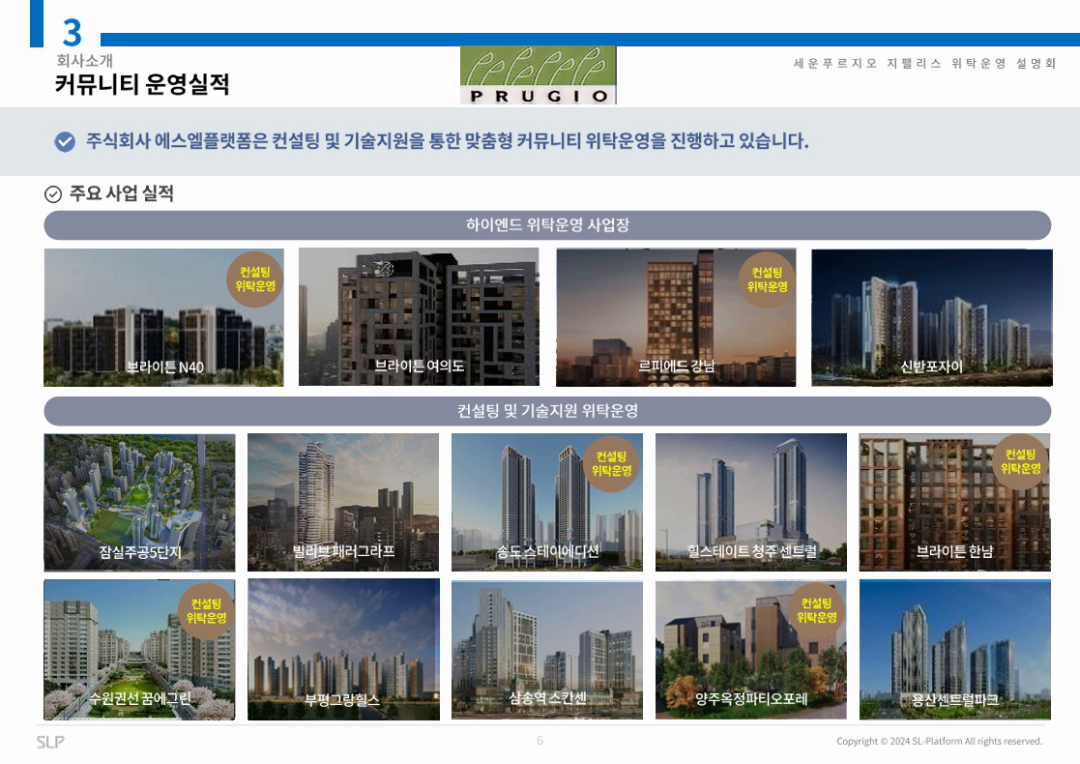Click the 컨설팅 위탁운영 badge on 송도 스테이에디션
Image resolution: width=1080 pixels, height=764 pixels.
point(612,463)
